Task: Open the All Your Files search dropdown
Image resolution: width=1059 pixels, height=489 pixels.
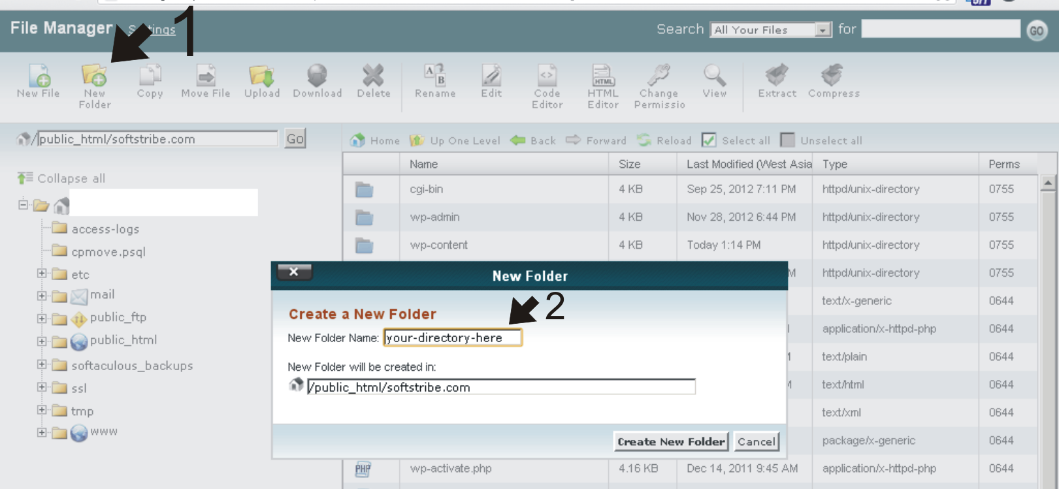Action: coord(771,29)
